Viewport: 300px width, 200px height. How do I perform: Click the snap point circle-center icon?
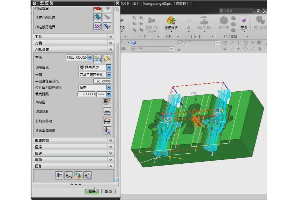point(246,43)
